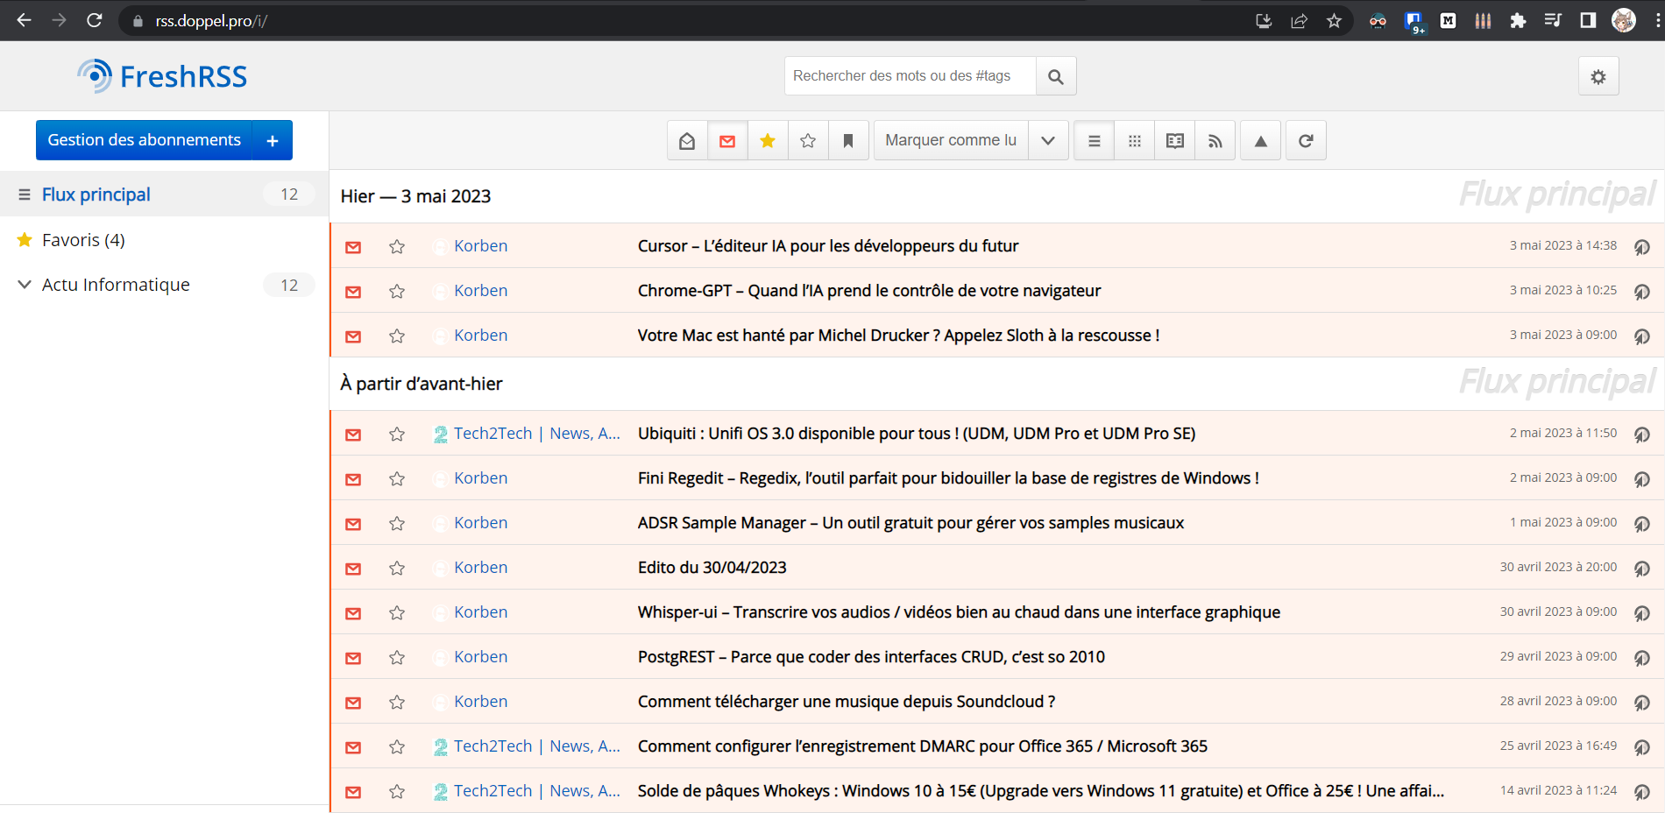Click the search input field
The height and width of the screenshot is (813, 1665).
(x=910, y=76)
